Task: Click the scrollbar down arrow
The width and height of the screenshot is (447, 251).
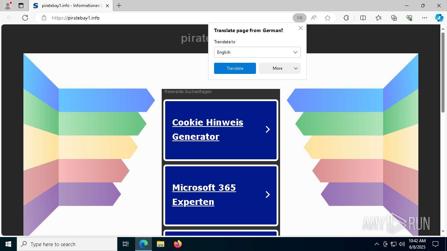Action: (x=443, y=231)
